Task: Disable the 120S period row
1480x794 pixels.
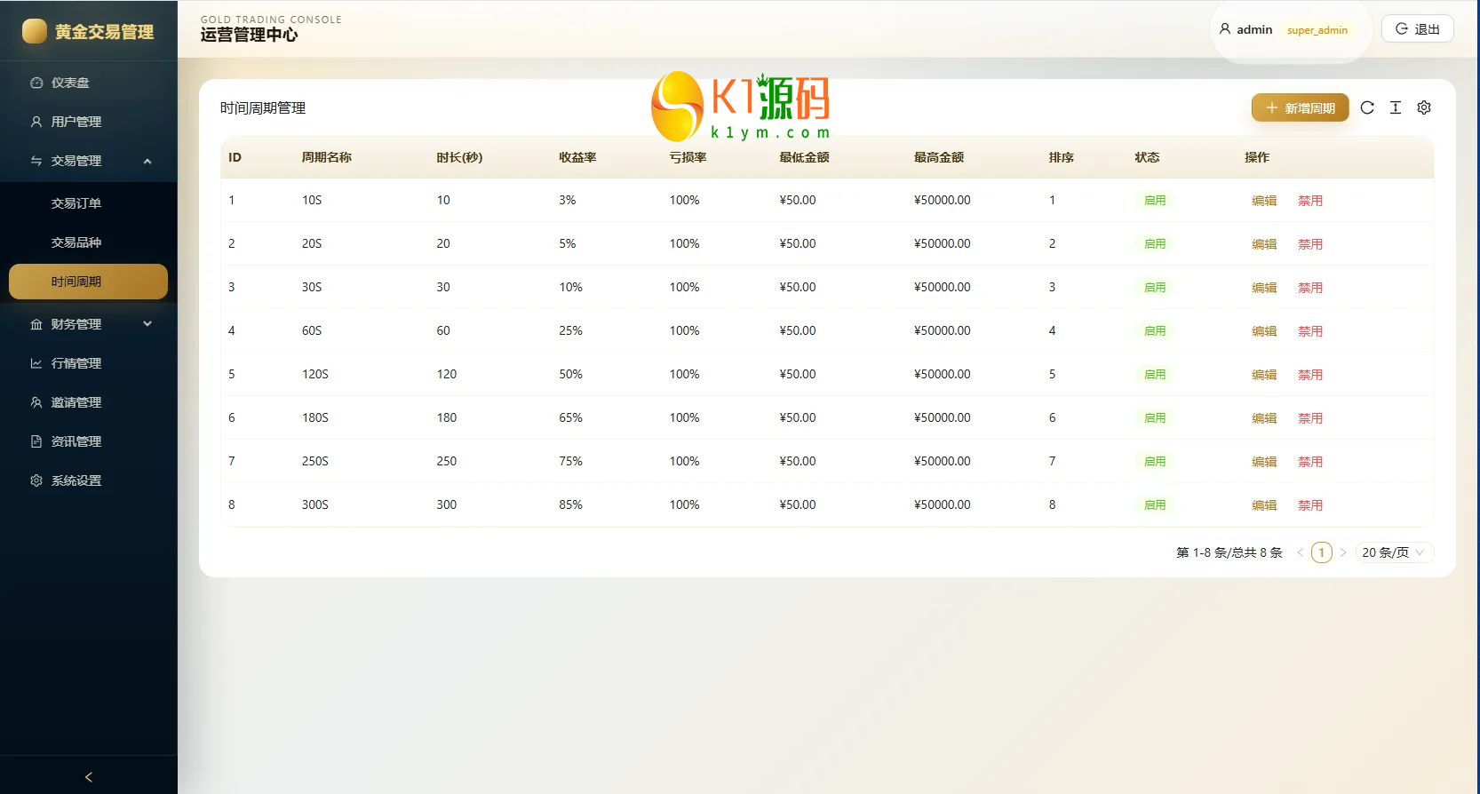Action: (x=1310, y=375)
